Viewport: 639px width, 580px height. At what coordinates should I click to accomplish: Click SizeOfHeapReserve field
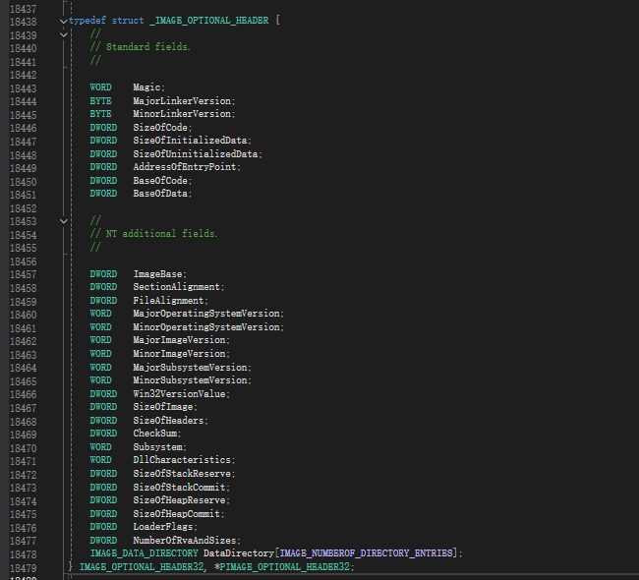click(x=179, y=500)
